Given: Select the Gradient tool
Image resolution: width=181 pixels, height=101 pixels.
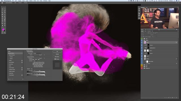Looking at the screenshot, I should coord(5,18).
